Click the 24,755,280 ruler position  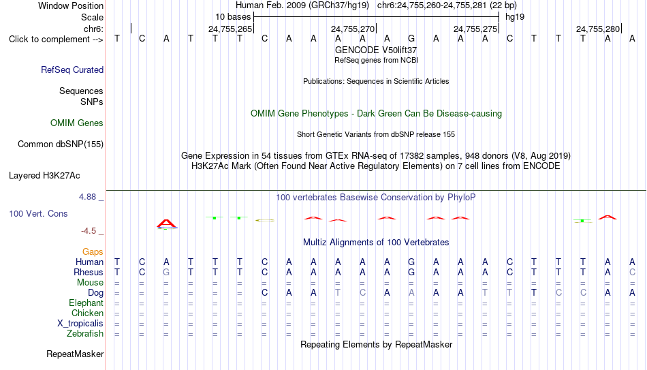point(598,29)
